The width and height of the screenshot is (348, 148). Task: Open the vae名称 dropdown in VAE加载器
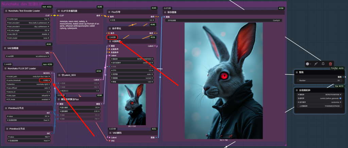29,56
